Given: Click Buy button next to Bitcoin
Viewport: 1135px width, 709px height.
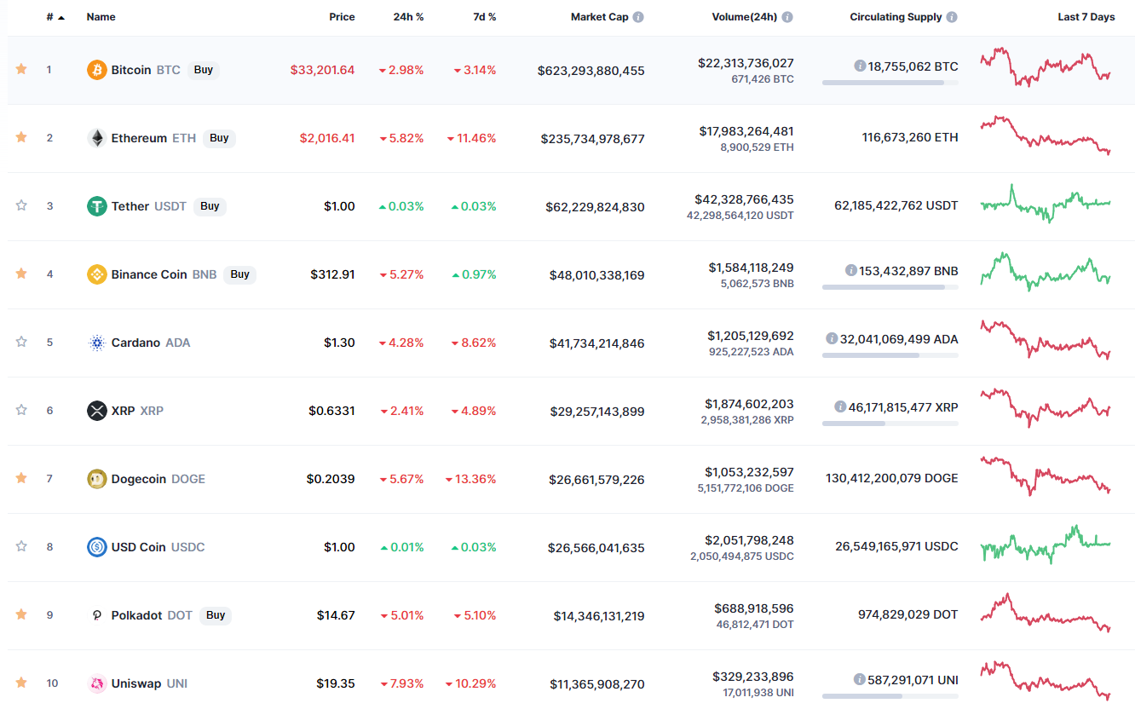Looking at the screenshot, I should [x=204, y=70].
